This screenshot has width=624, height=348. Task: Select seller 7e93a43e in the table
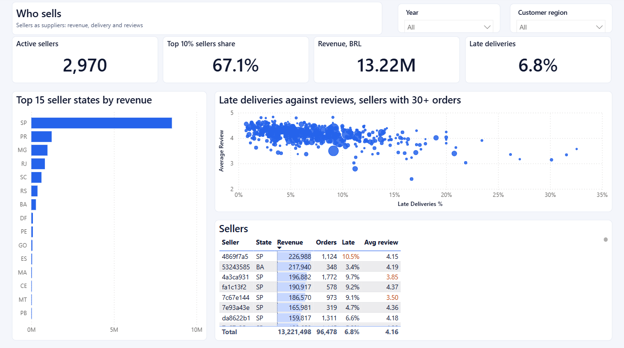point(236,307)
